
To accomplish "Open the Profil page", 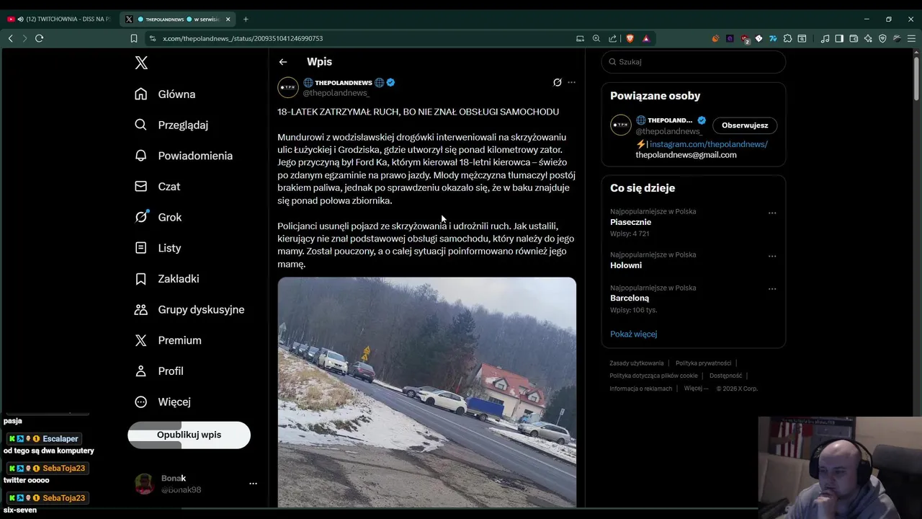I will point(159,371).
